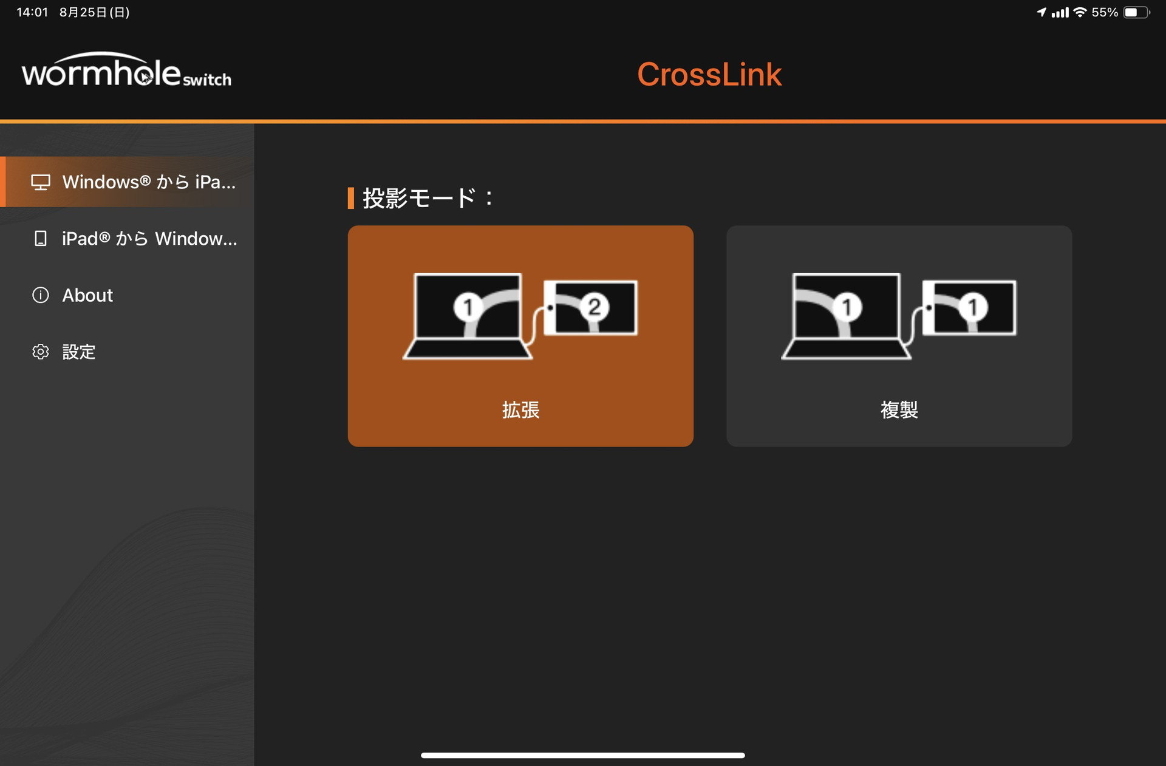
Task: Click the Wormhole Switch logo
Action: (x=126, y=73)
